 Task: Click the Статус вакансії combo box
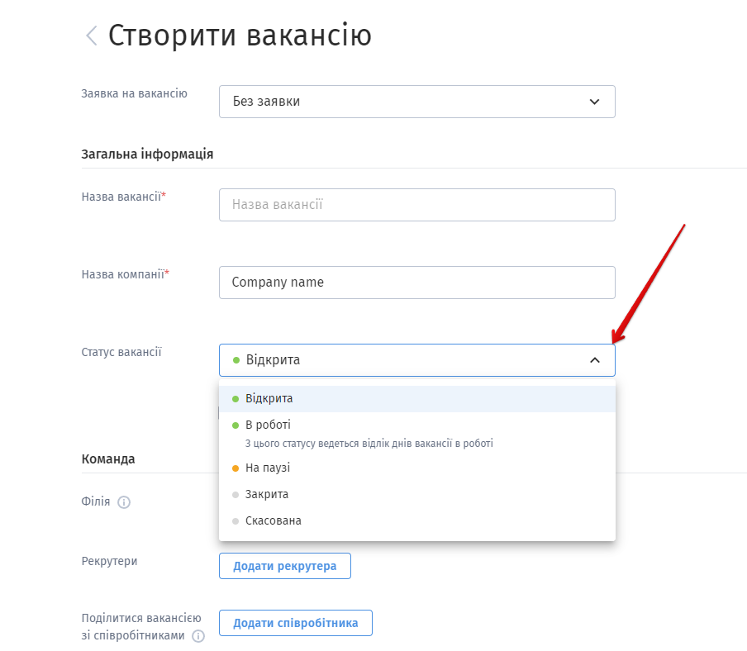(x=416, y=360)
